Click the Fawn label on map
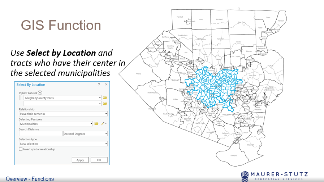 pos(268,18)
